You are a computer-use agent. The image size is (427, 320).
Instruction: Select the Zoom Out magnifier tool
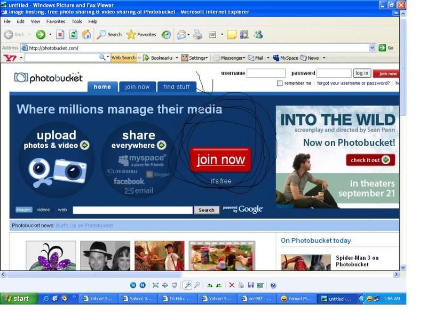coord(197,285)
